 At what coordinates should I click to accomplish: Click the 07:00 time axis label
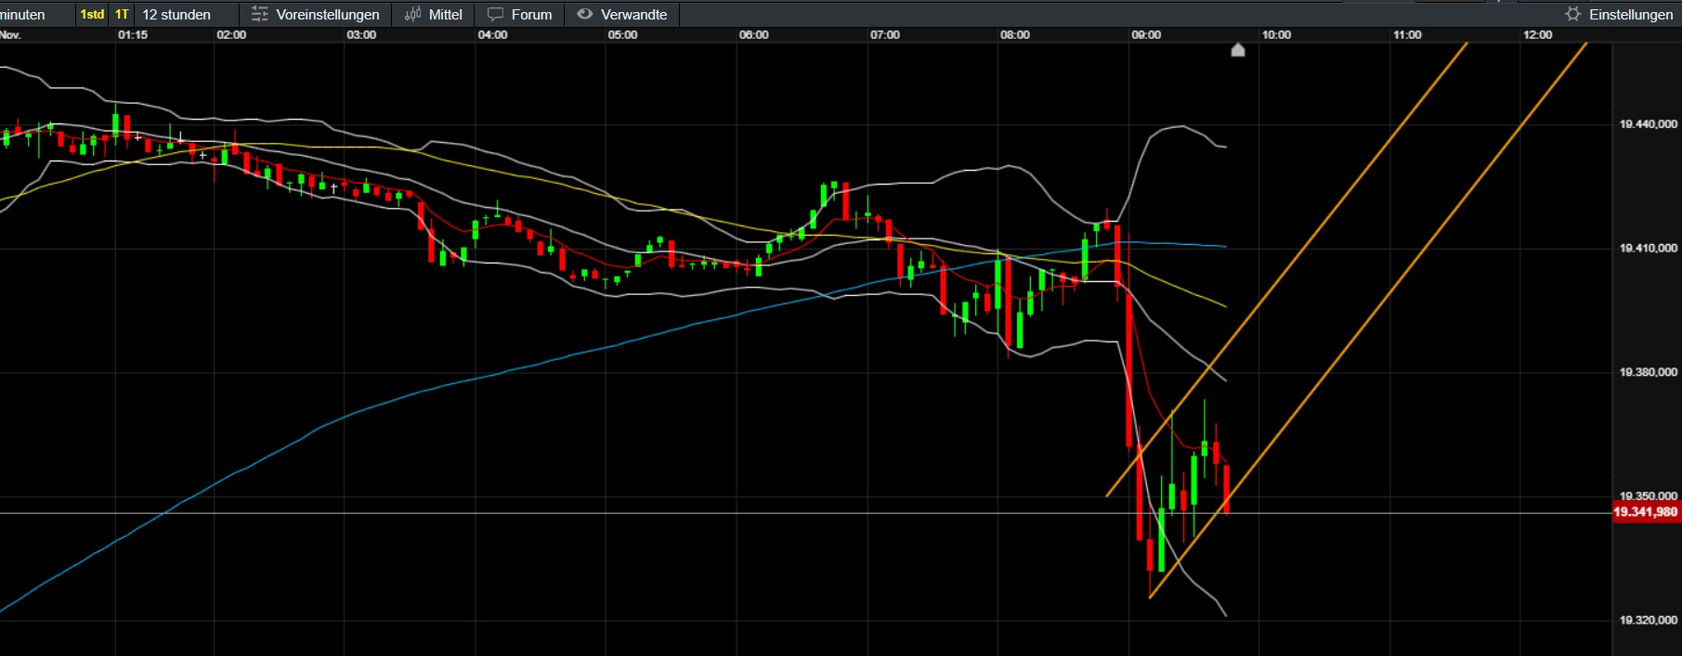pyautogui.click(x=885, y=35)
